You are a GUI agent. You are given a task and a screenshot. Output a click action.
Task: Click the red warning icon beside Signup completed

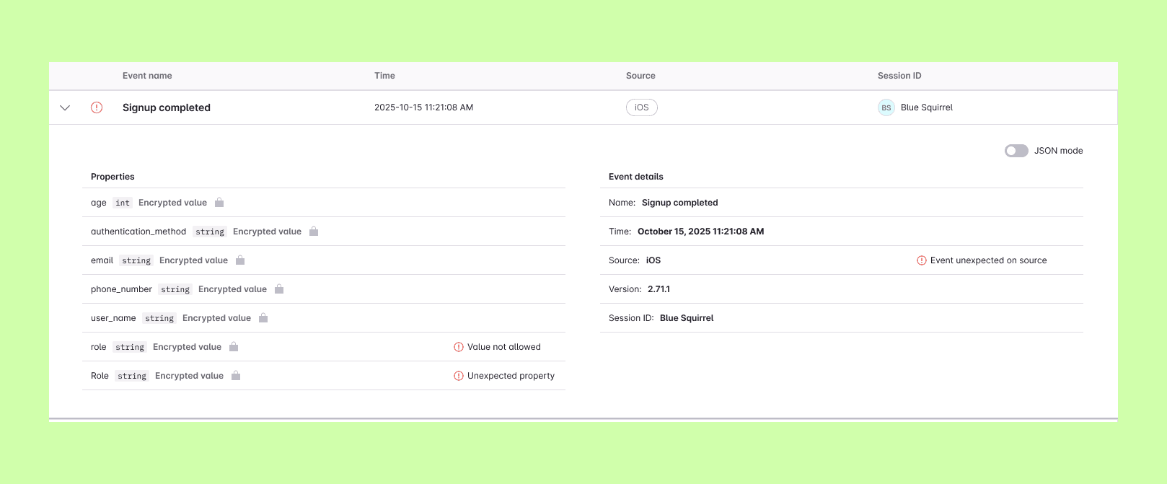click(97, 107)
